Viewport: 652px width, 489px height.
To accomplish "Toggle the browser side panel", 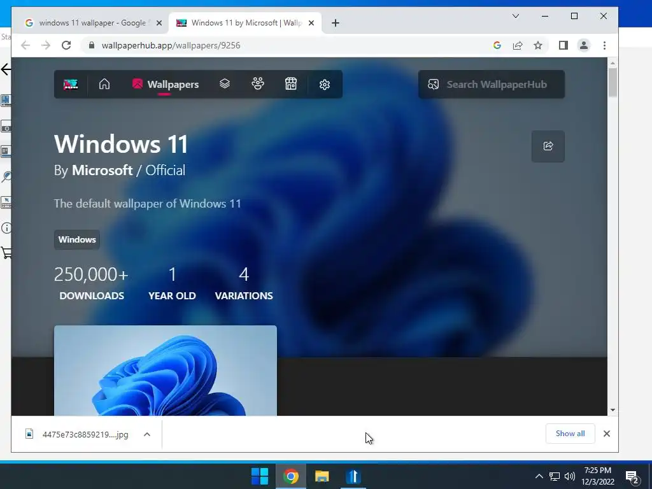I will 563,45.
